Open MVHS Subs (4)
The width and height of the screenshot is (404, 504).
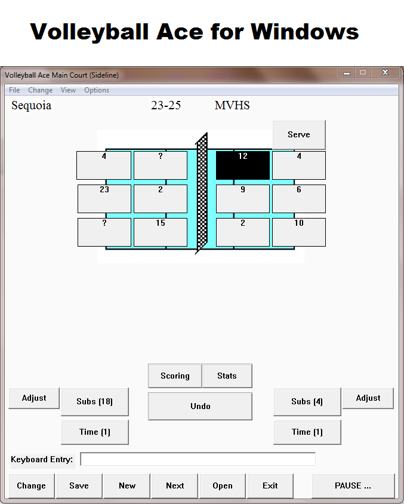click(307, 402)
